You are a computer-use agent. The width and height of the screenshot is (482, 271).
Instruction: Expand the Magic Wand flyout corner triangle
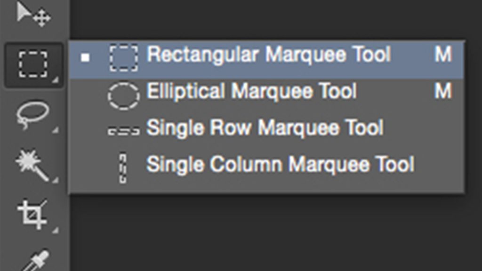pyautogui.click(x=56, y=180)
